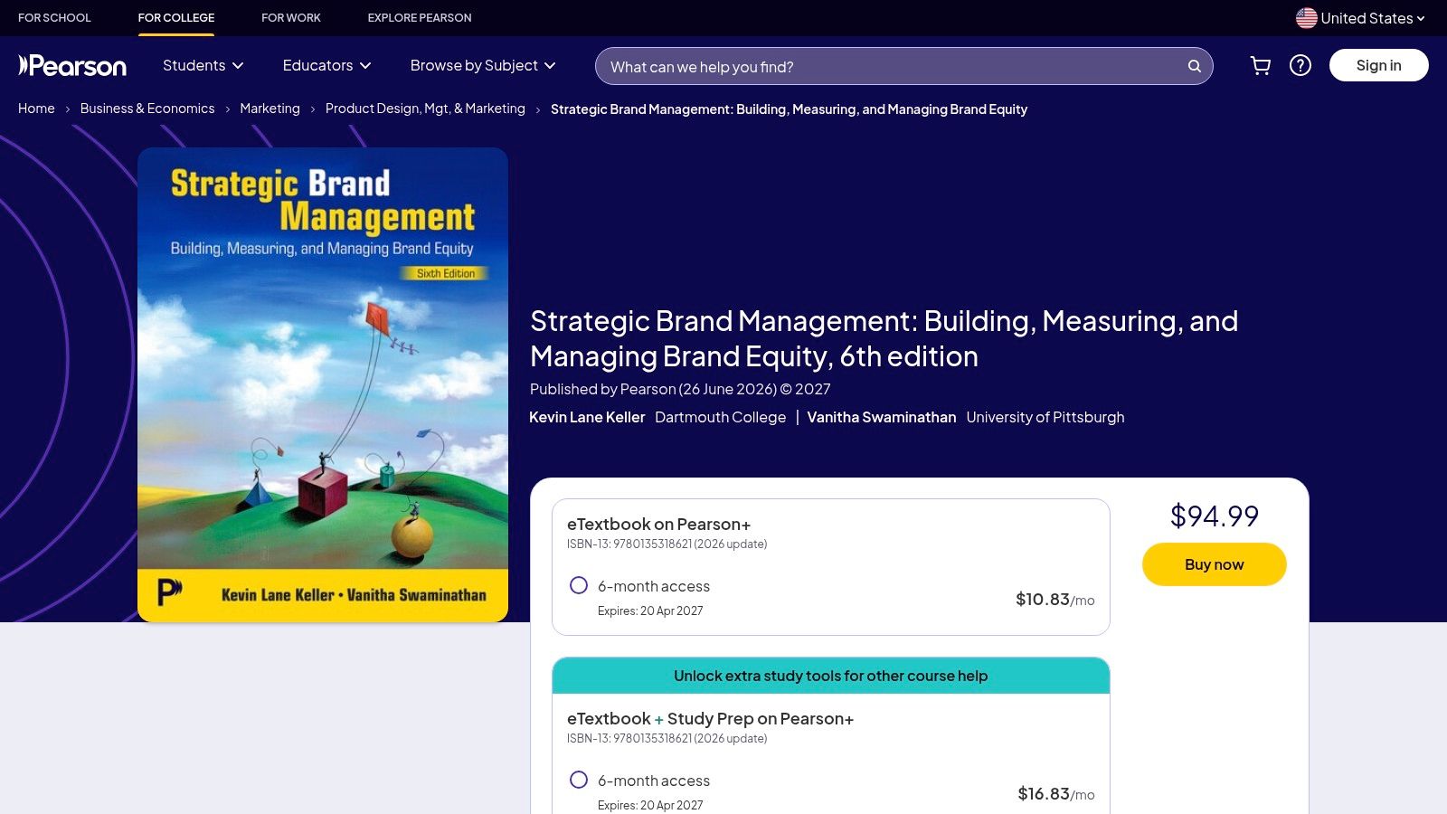Click 'eTextbook + Study Prep on Pearson+' heading
The height and width of the screenshot is (814, 1447).
point(710,718)
